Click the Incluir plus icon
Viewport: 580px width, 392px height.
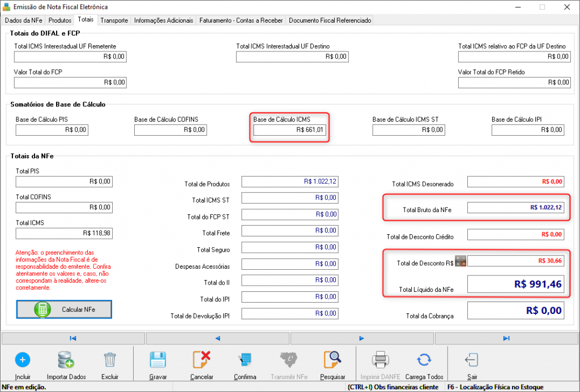(x=23, y=360)
